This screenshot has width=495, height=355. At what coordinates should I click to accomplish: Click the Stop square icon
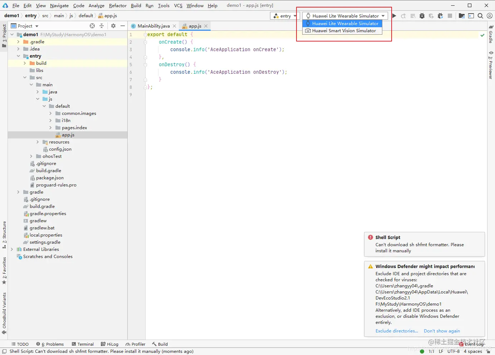(x=450, y=16)
